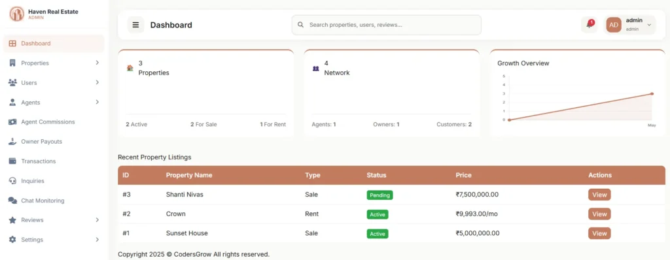Expand the Reviews submenu chevron
The width and height of the screenshot is (670, 260).
pos(97,220)
